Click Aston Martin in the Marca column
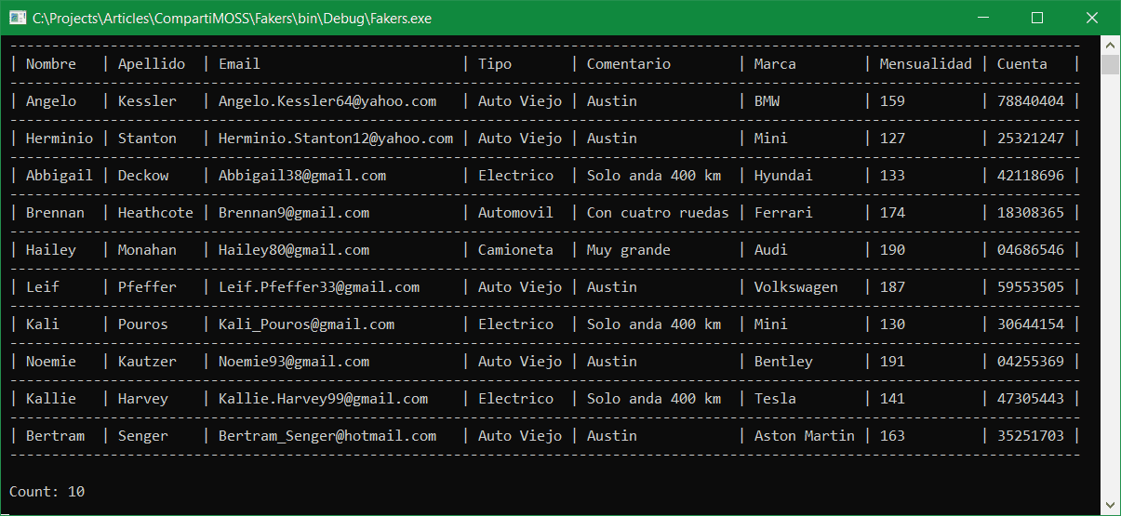This screenshot has width=1121, height=516. click(x=805, y=436)
